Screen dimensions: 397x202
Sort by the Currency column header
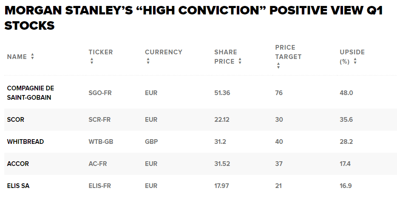click(x=164, y=52)
